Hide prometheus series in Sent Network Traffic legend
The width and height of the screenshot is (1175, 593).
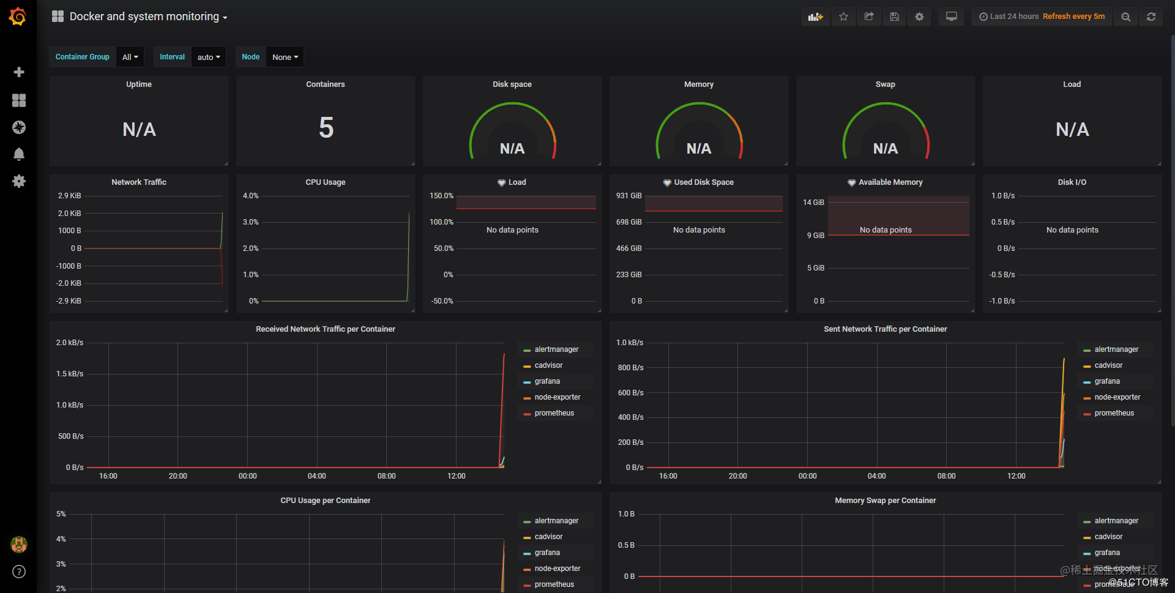[1113, 412]
